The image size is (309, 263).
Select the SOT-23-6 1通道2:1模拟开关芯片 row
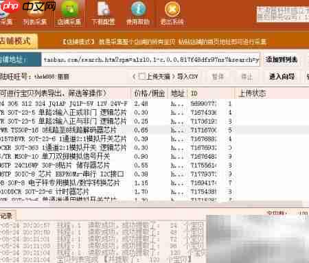(154, 139)
